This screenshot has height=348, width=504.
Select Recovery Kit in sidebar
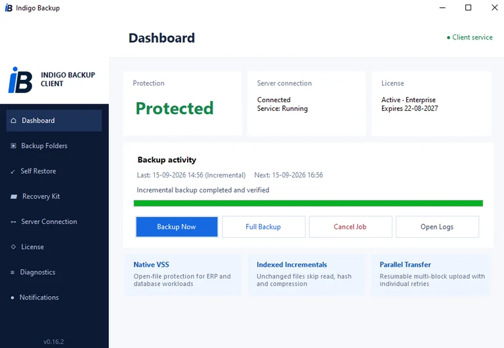[54, 197]
